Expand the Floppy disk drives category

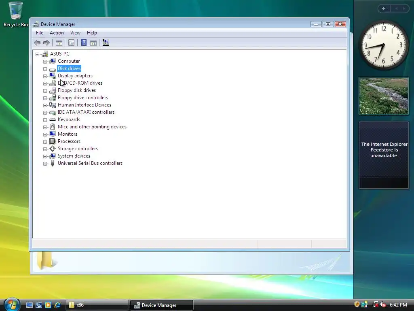click(x=45, y=91)
